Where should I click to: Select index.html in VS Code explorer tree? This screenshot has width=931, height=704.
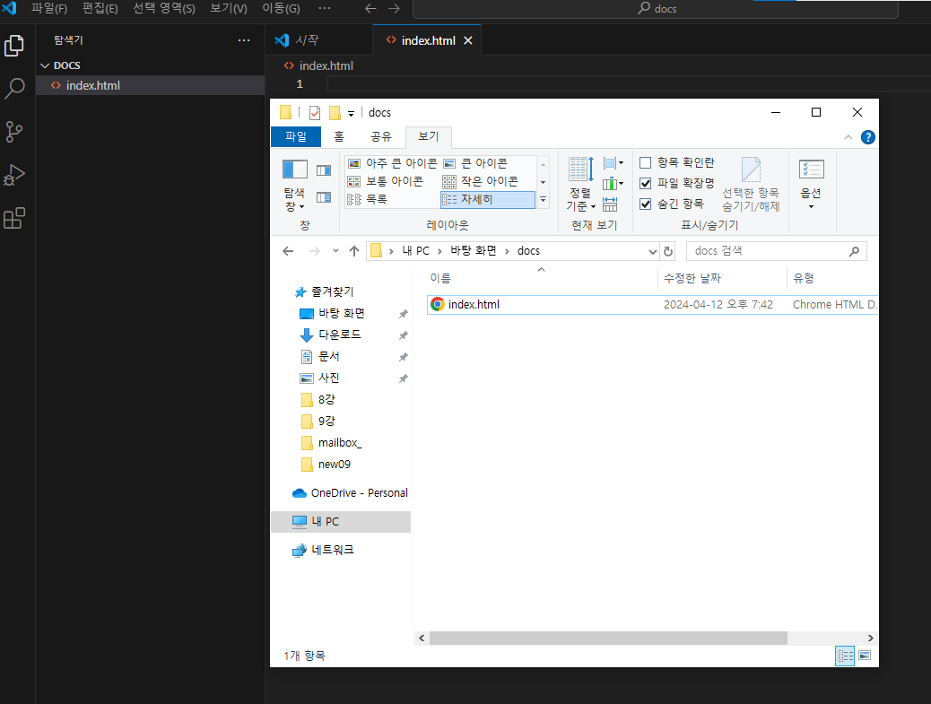[150, 85]
